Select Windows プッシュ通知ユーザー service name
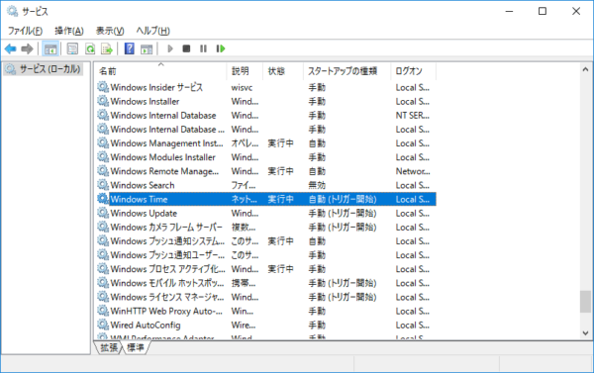This screenshot has height=373, width=594. click(167, 255)
